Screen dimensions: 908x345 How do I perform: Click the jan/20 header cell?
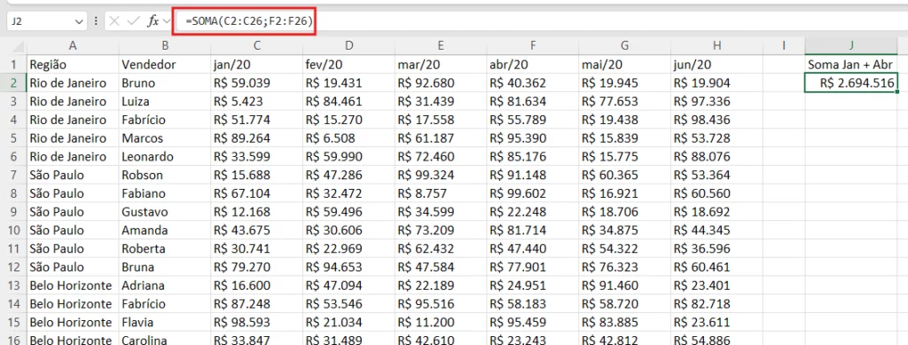256,64
